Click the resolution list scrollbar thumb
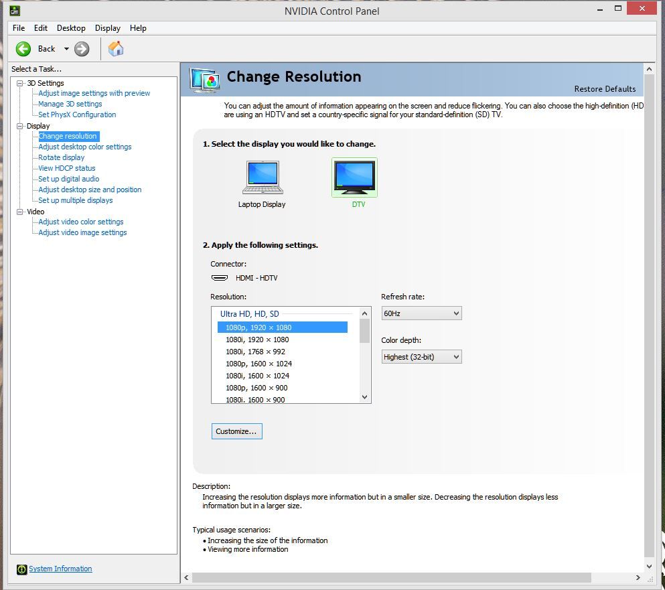 365,330
